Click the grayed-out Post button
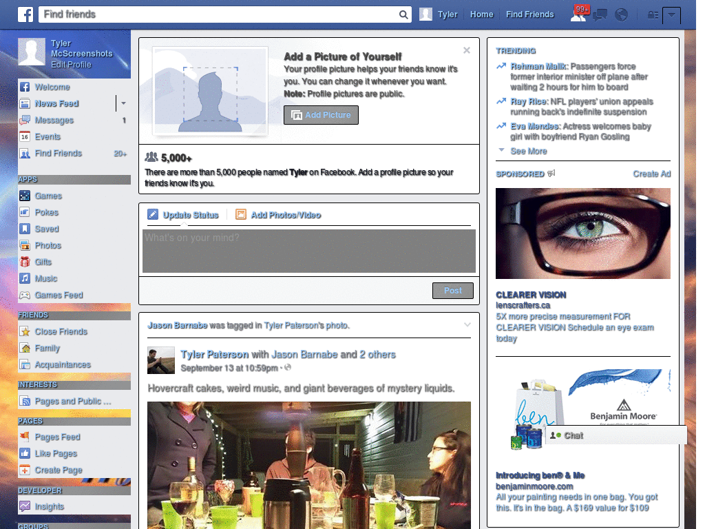Viewport: 705px width, 529px height. pos(452,291)
